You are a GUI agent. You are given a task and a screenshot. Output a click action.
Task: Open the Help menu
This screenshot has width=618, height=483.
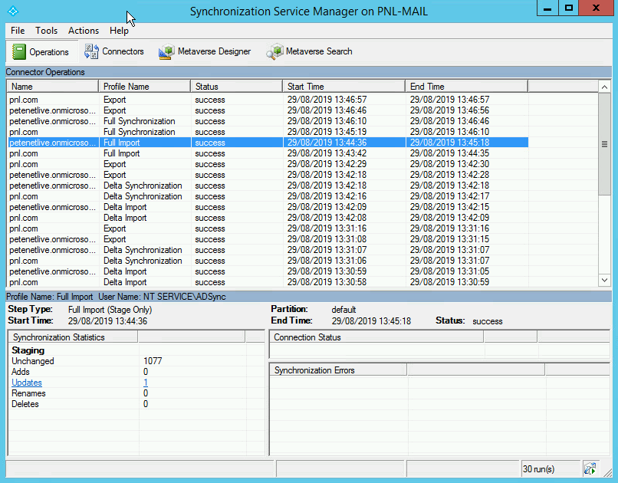point(119,31)
